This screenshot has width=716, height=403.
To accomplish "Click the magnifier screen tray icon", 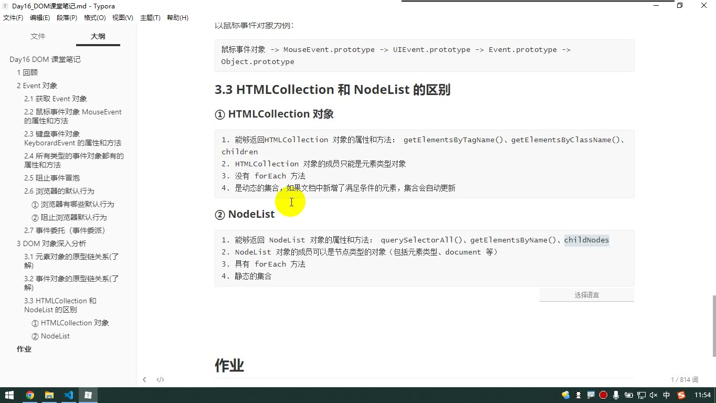I will tap(591, 395).
